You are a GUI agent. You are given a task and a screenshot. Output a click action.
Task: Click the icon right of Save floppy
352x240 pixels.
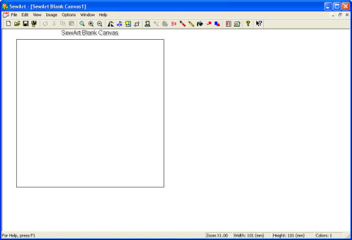(x=34, y=23)
